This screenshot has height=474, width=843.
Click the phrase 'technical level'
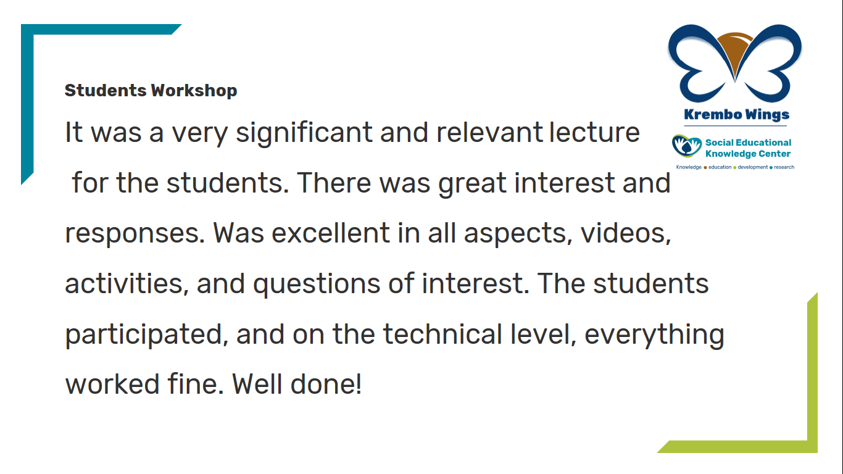(x=479, y=335)
